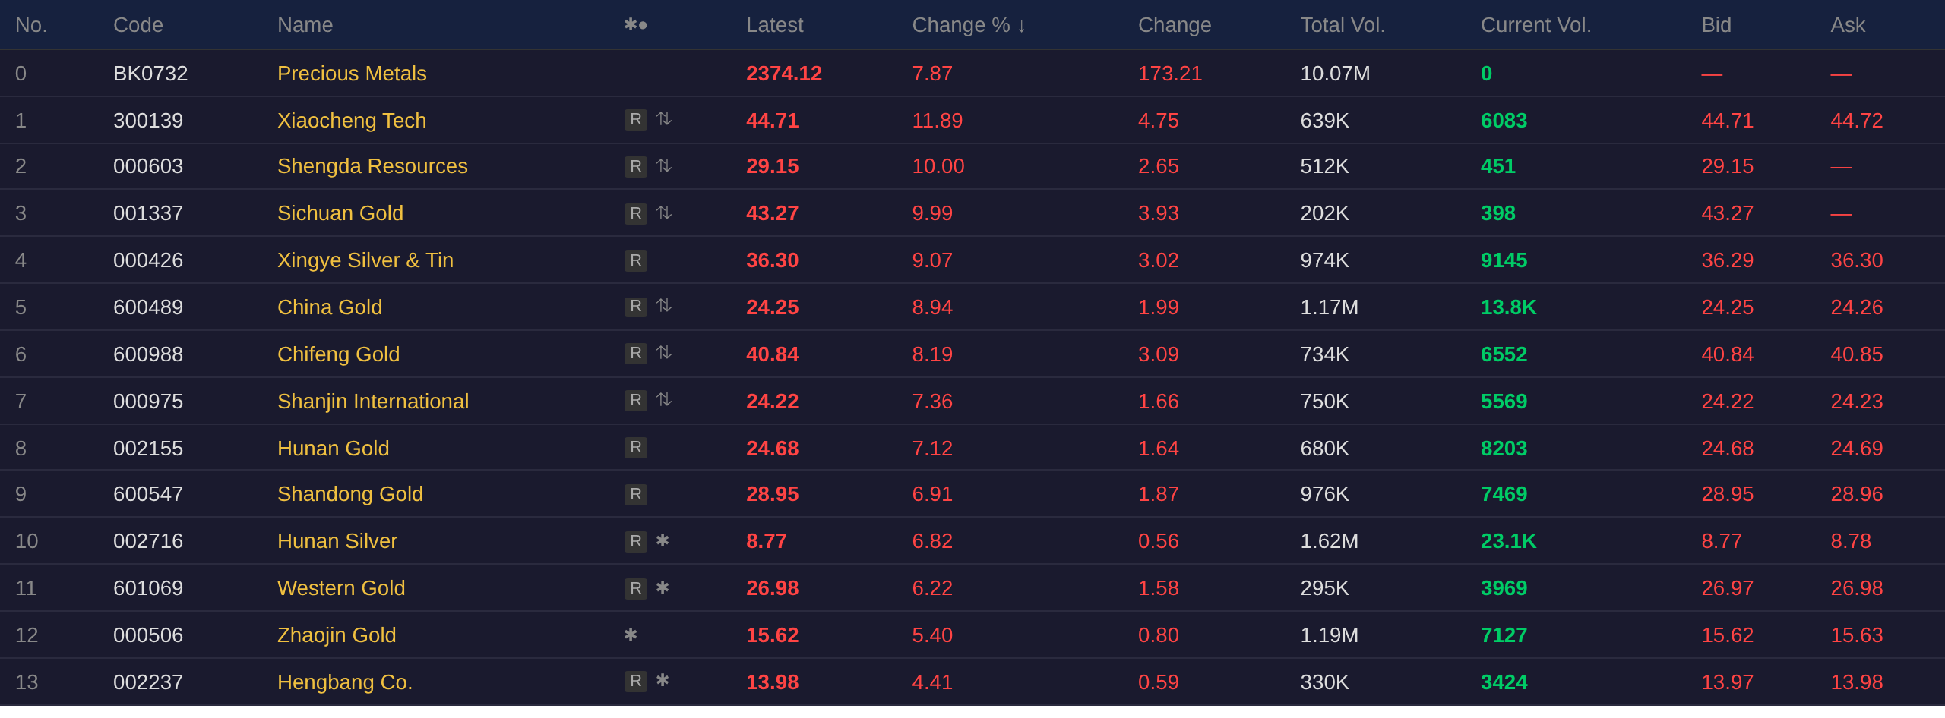Open the Hengbang Co. stock
Image resolution: width=1945 pixels, height=718 pixels.
click(345, 682)
